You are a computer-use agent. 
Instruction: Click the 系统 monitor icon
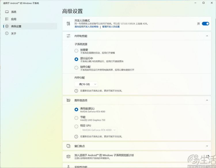point(7,12)
